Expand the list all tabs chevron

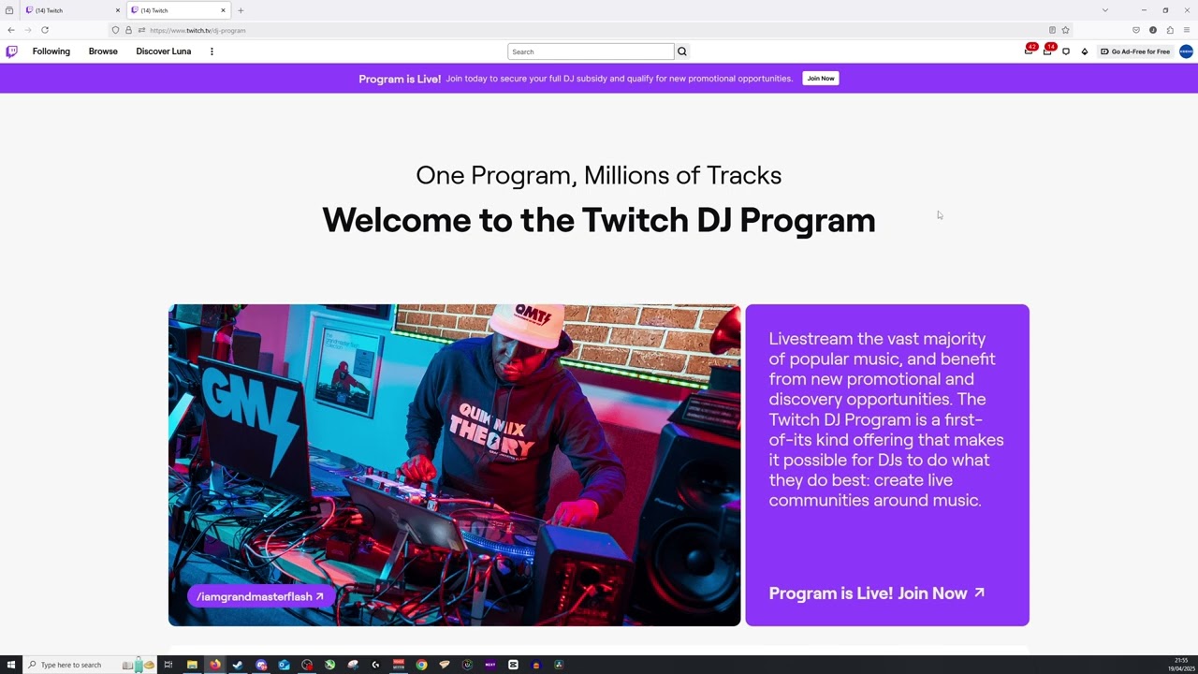(x=1105, y=10)
